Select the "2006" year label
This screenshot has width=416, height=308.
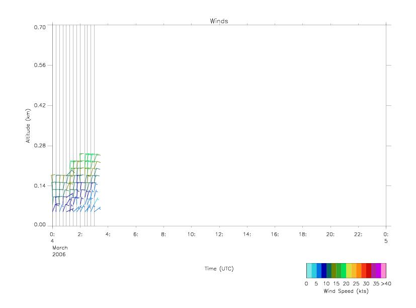(59, 255)
